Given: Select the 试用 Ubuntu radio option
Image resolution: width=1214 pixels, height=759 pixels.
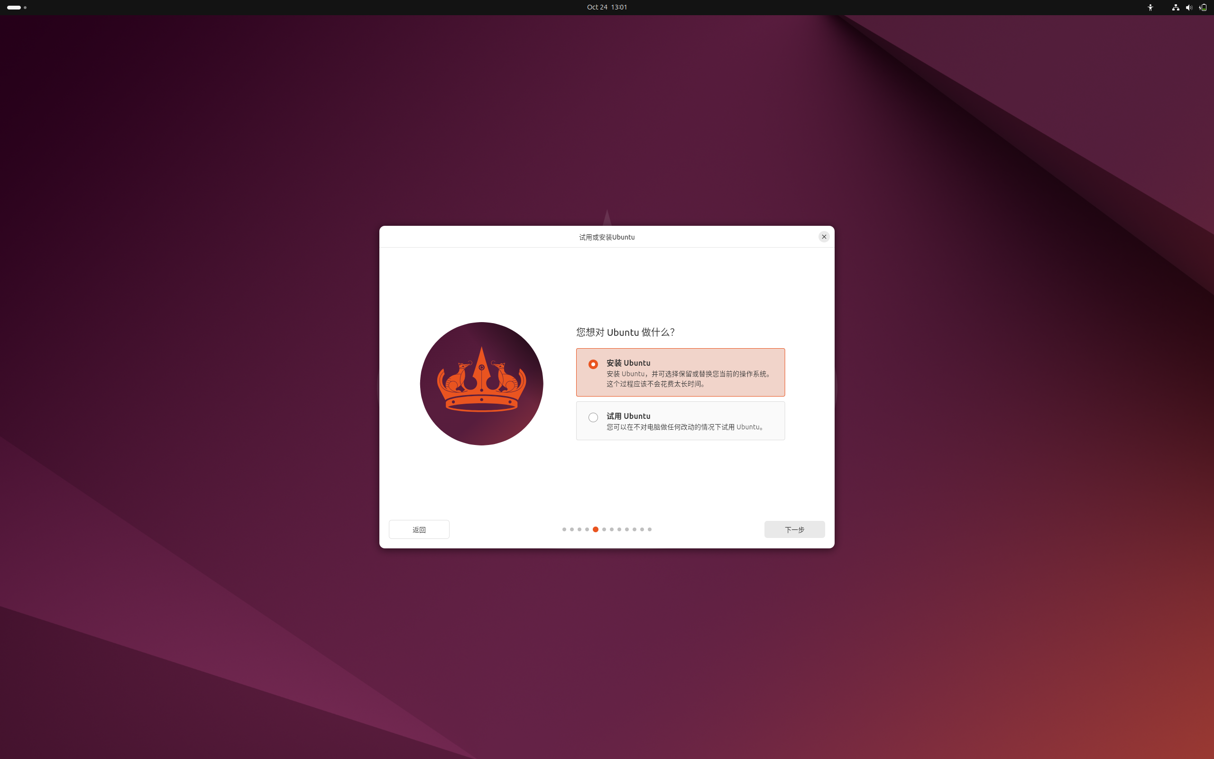Looking at the screenshot, I should coord(680,421).
